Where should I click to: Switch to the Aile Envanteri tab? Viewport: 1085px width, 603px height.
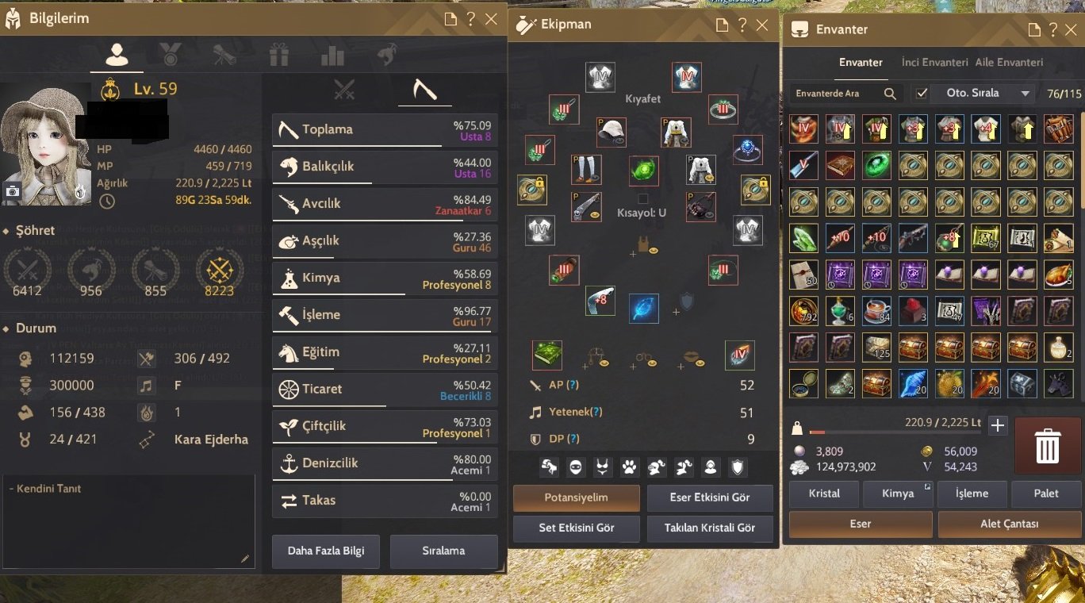pyautogui.click(x=1009, y=62)
